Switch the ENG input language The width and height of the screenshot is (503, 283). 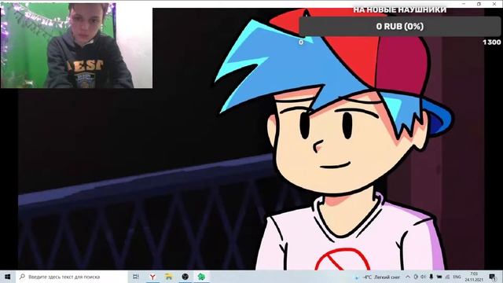(457, 277)
